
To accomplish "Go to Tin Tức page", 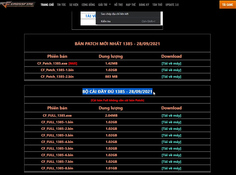I will click(61, 5).
